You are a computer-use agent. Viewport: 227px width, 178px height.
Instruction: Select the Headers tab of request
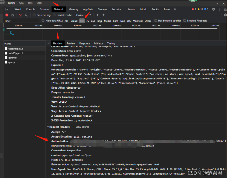[x=58, y=43]
